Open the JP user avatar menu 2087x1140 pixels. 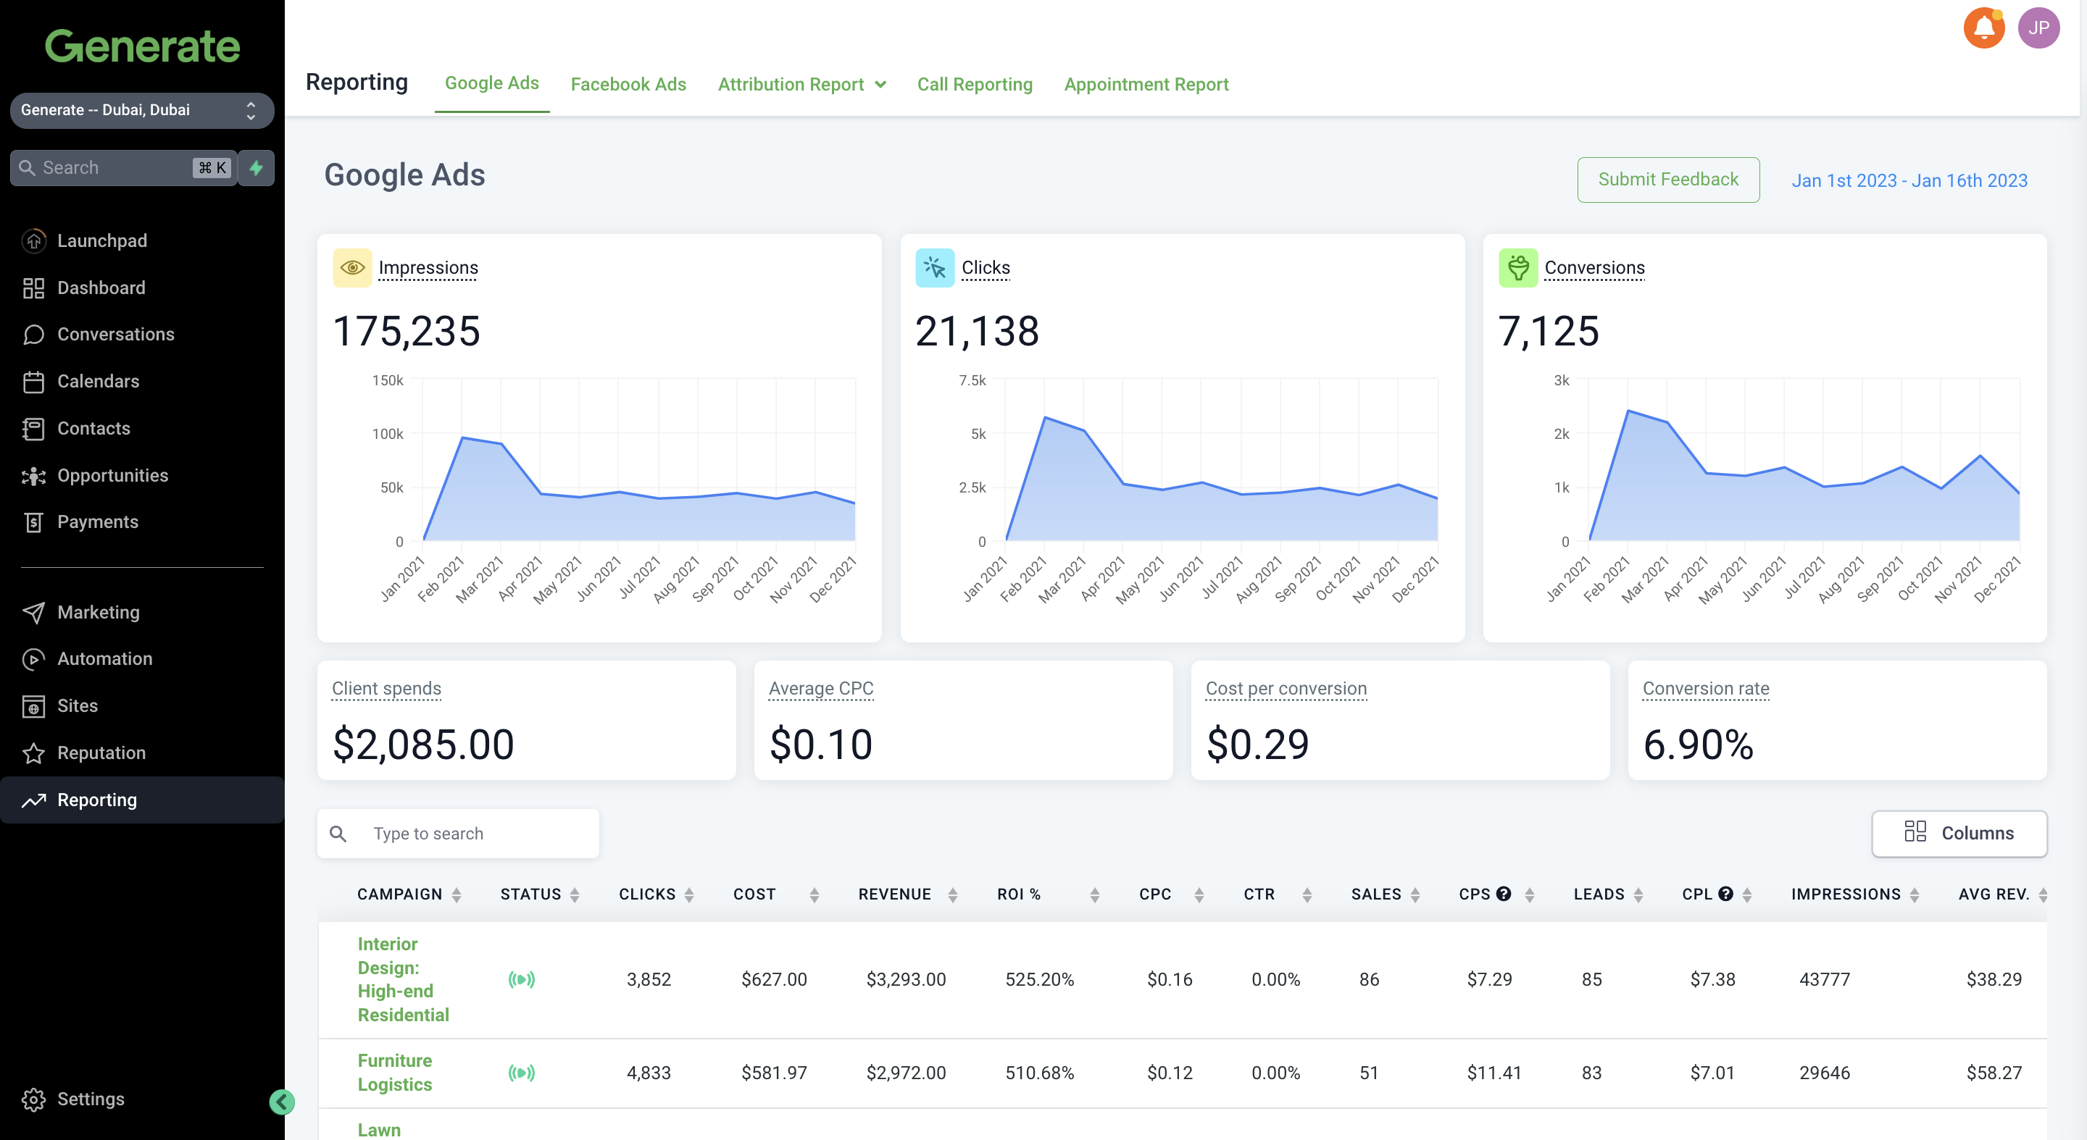click(2038, 28)
